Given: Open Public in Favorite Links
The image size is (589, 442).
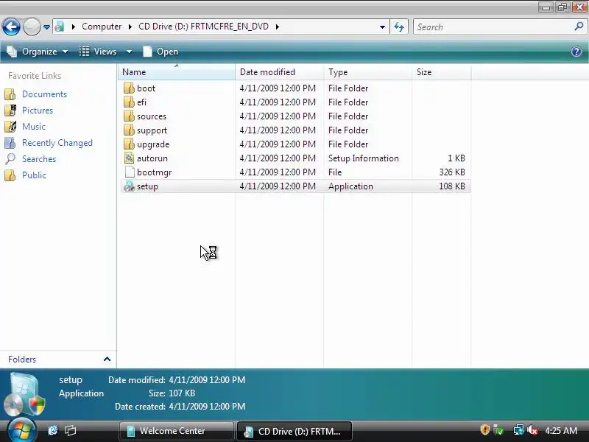Looking at the screenshot, I should (34, 175).
